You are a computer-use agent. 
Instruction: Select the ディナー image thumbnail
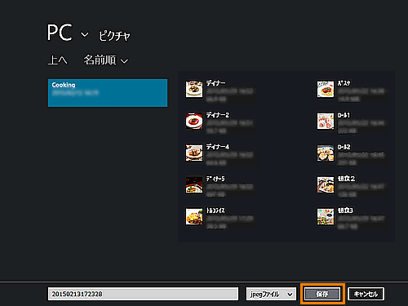(194, 89)
